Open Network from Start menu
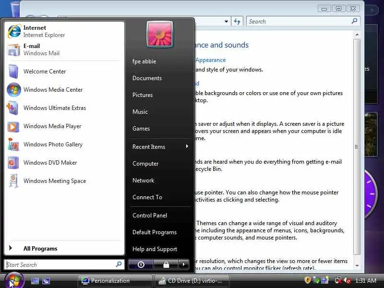Image resolution: width=384 pixels, height=288 pixels. [143, 180]
